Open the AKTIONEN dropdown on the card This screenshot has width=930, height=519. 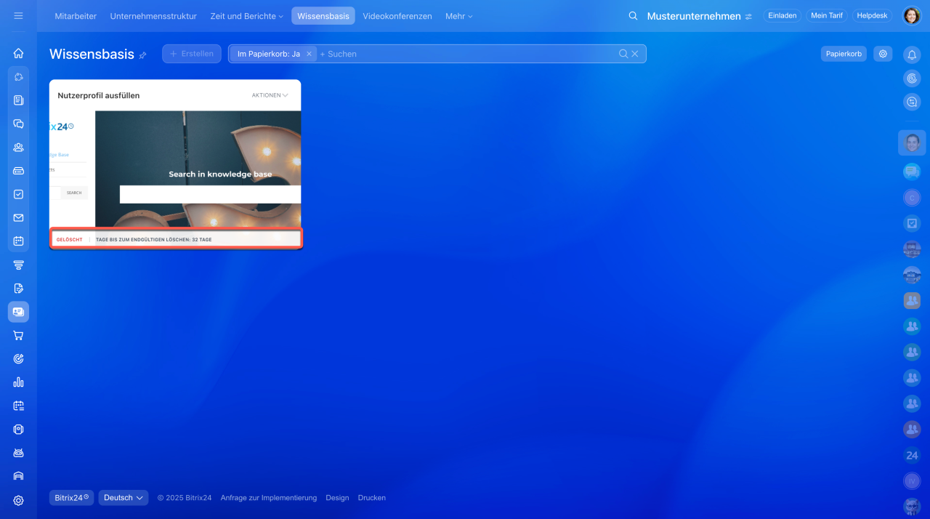tap(270, 95)
